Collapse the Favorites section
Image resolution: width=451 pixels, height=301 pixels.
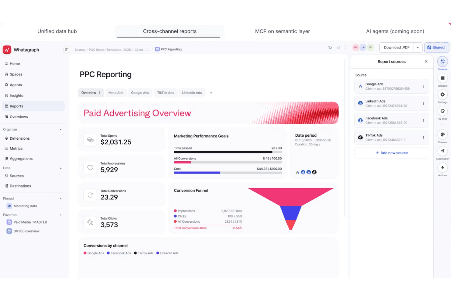point(61,215)
